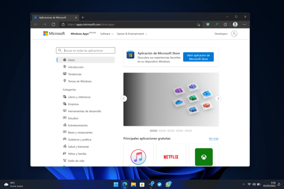The height and width of the screenshot is (189, 284).
Task: Click the green feather extension icon
Action: click(217, 24)
